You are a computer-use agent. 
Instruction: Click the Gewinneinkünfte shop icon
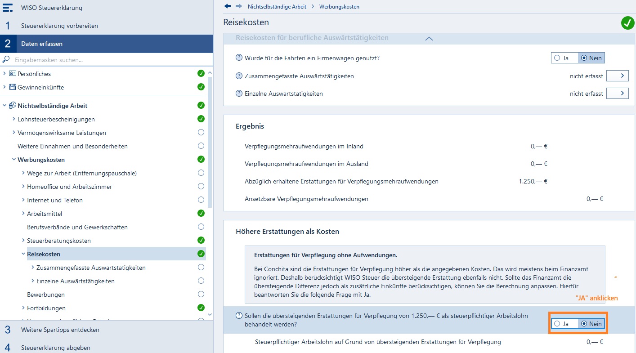13,87
